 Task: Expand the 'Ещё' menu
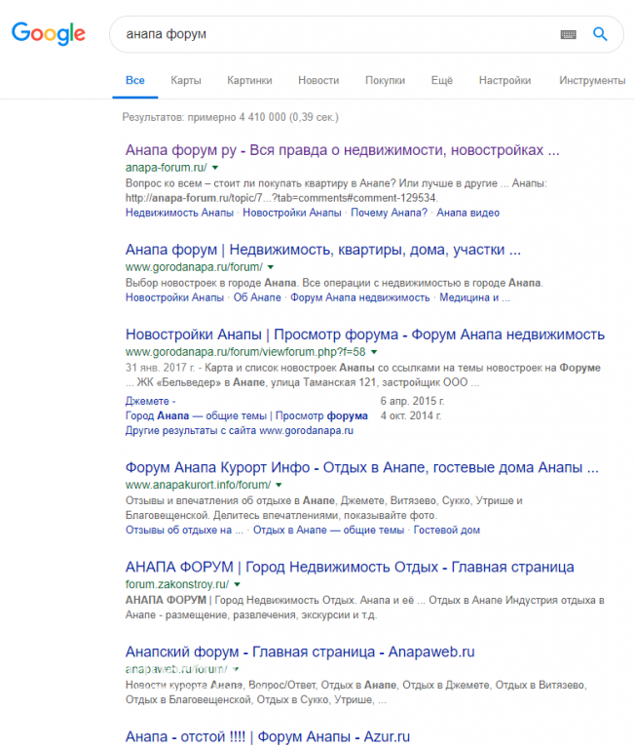(442, 80)
